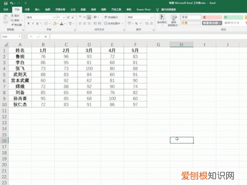Click Decrease Indent icon
This screenshot has height=185, width=247.
tap(95, 24)
